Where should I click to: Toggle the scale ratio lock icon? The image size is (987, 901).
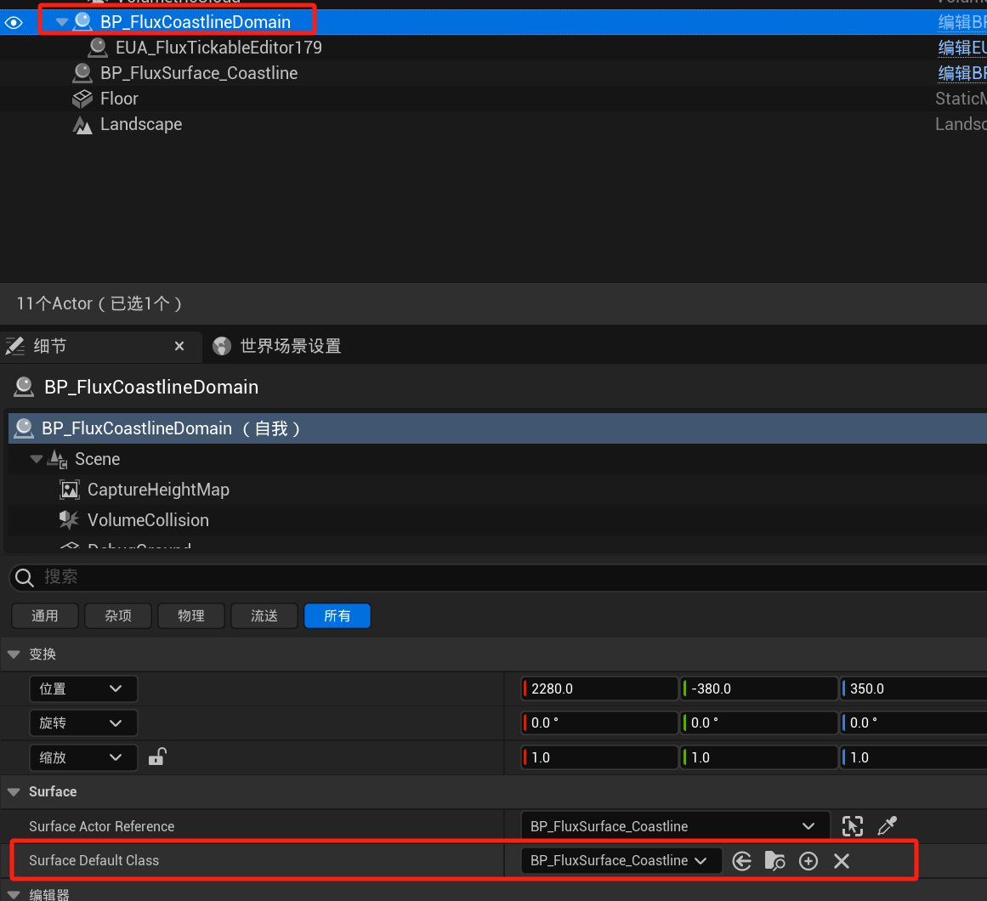[157, 756]
